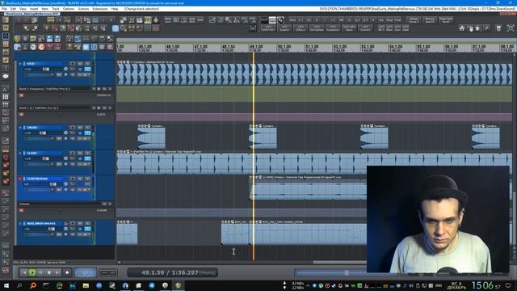Stop playback in the transport bar
The width and height of the screenshot is (517, 291).
49,272
